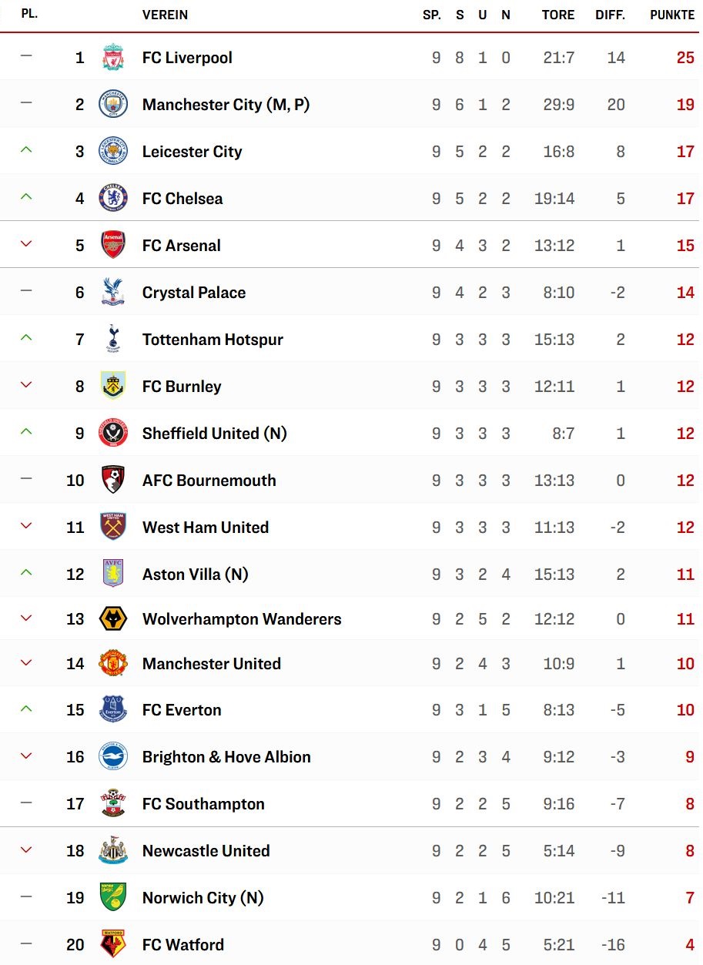Click the FC Arsenal cannon crest
The height and width of the screenshot is (965, 703).
click(113, 245)
